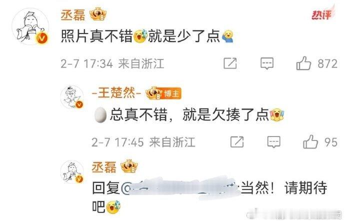Tap the 热评 hot comment tag
This screenshot has height=223, width=345.
[x=321, y=15]
